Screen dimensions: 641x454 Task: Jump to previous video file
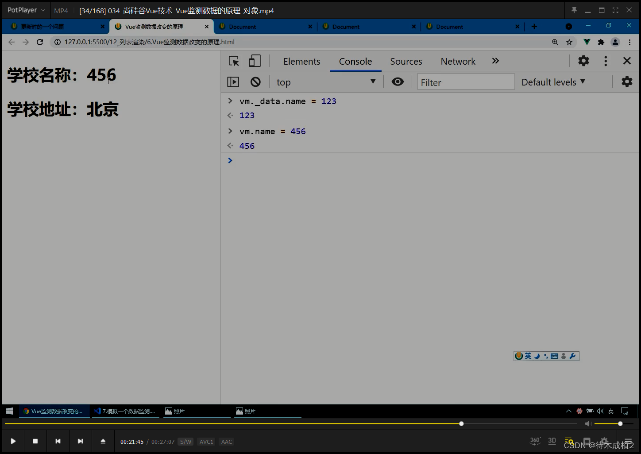click(58, 441)
